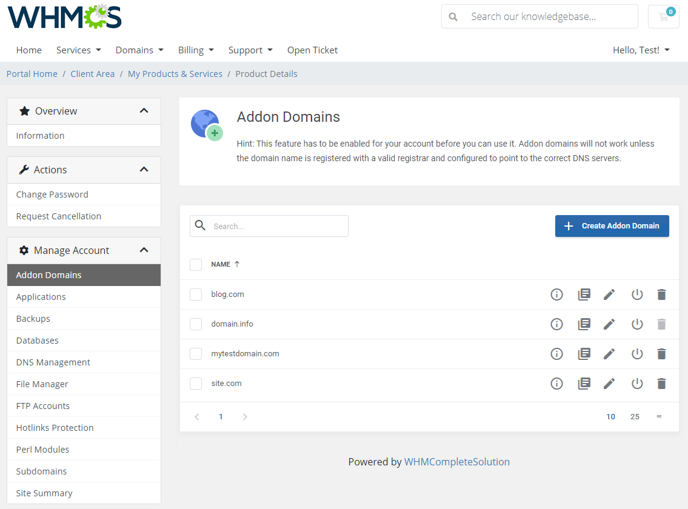Check the mytestdomain.com row checkbox
The image size is (688, 509).
[196, 354]
